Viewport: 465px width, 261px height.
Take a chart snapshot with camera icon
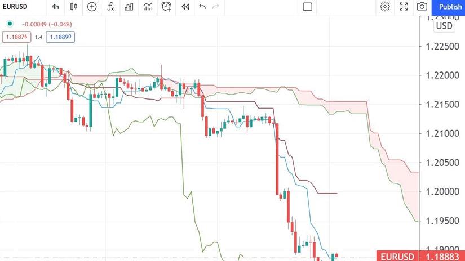(x=422, y=7)
